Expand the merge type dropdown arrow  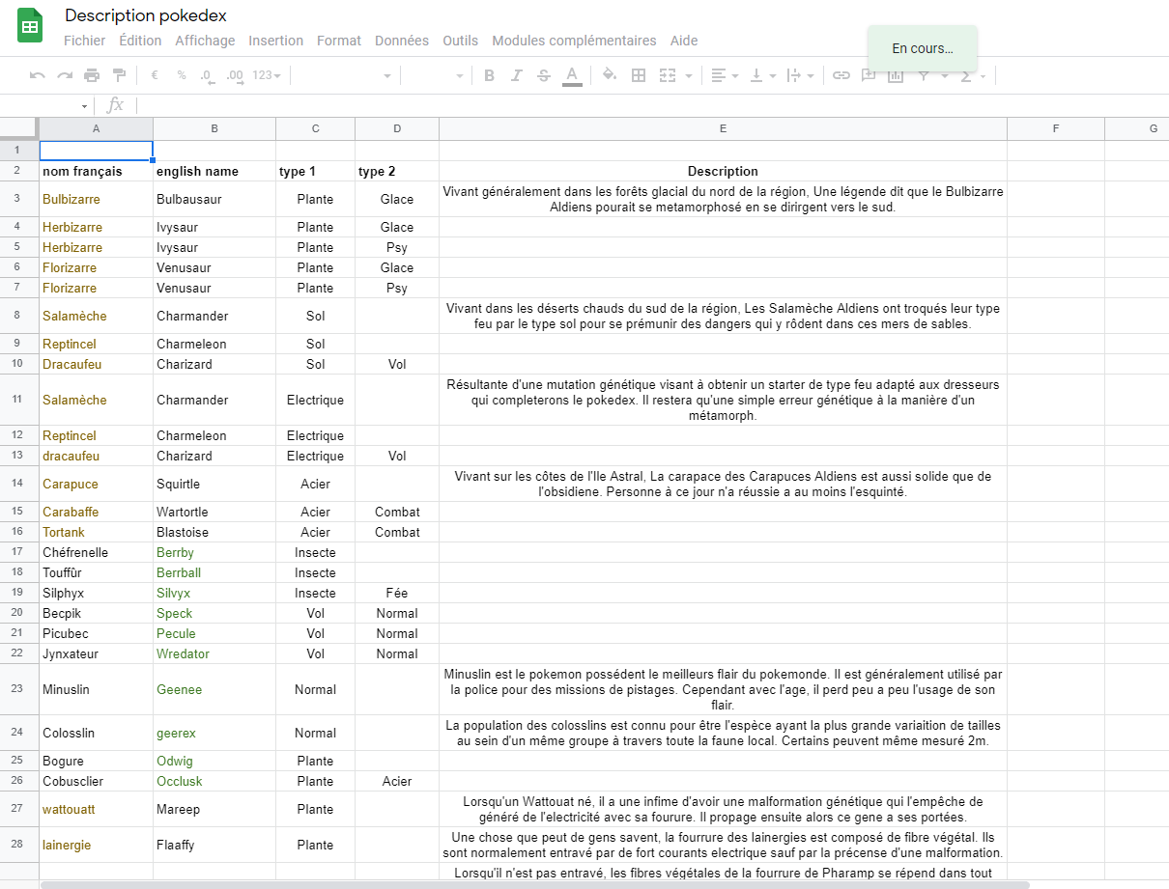pos(689,75)
